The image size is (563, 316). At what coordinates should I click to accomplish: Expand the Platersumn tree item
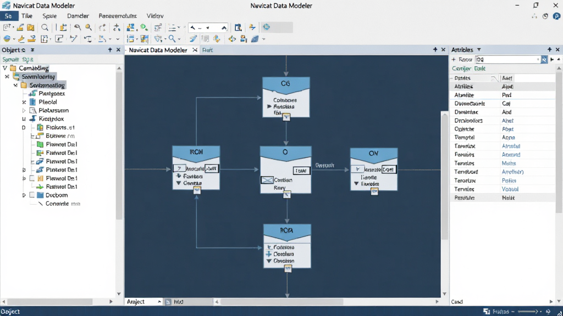pos(24,110)
